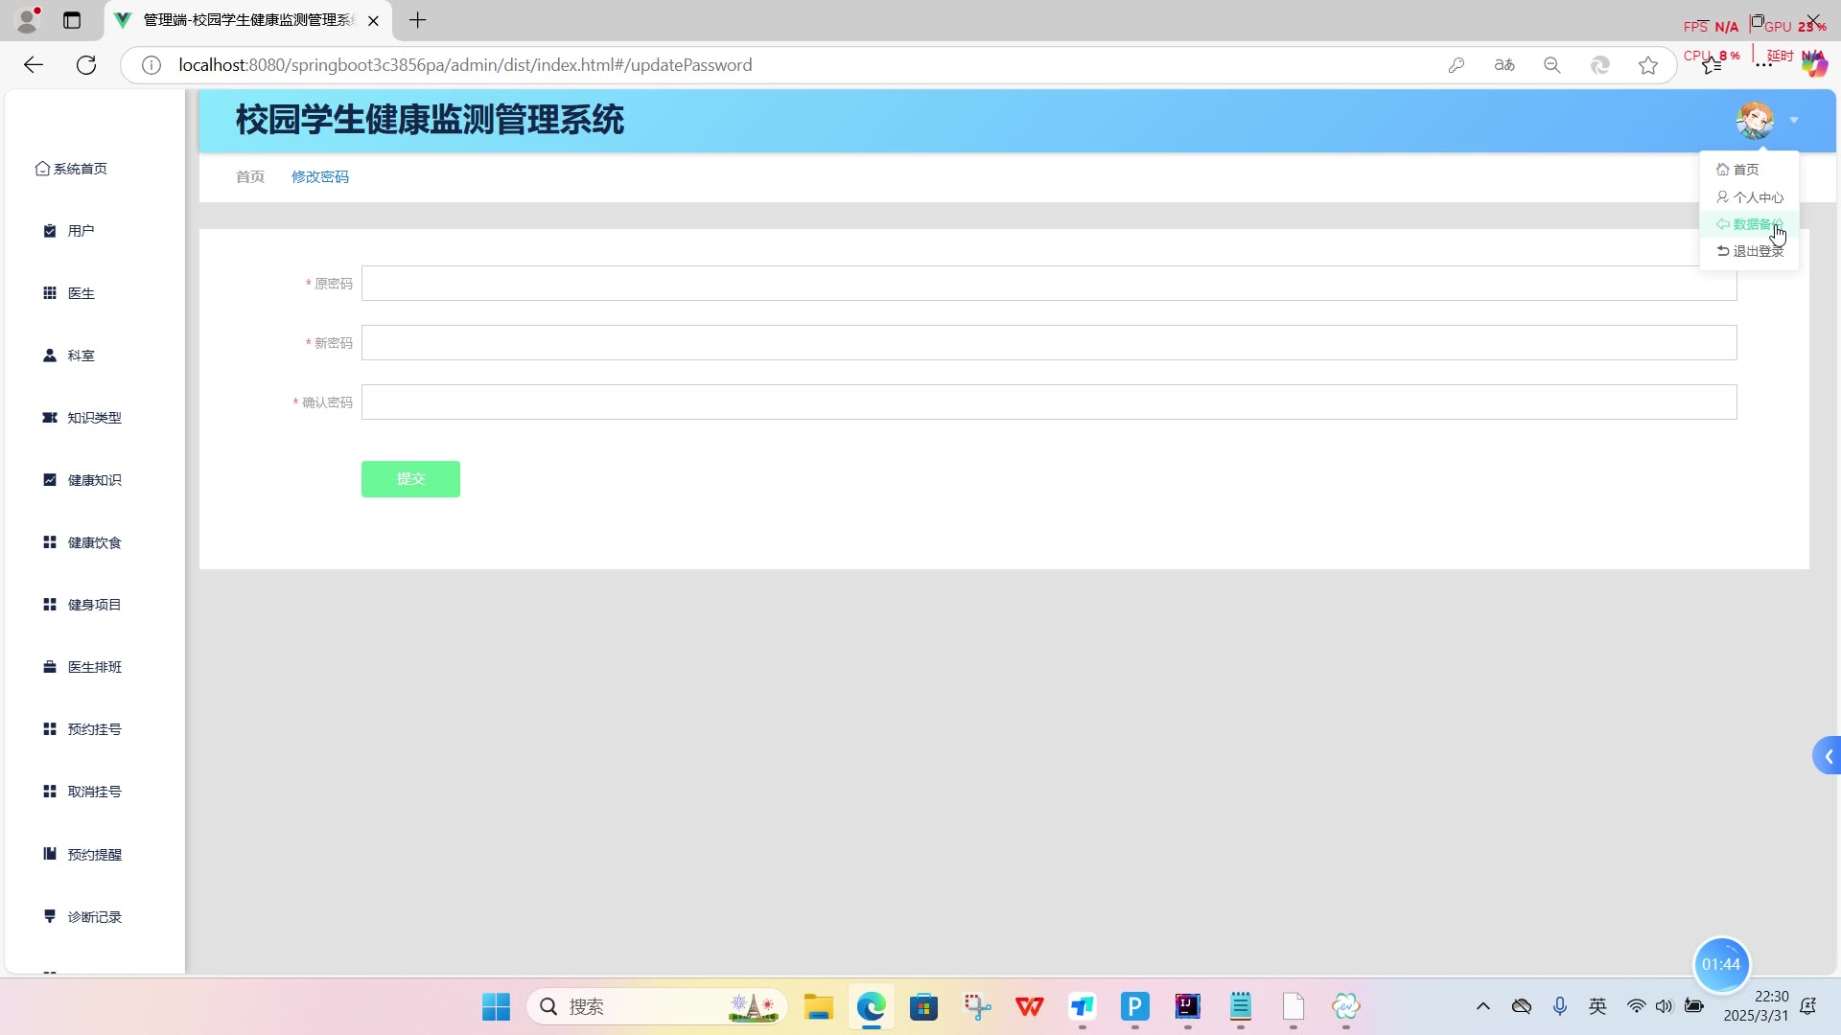Select 科室 in the sidebar
Viewport: 1841px width, 1035px height.
pos(81,356)
